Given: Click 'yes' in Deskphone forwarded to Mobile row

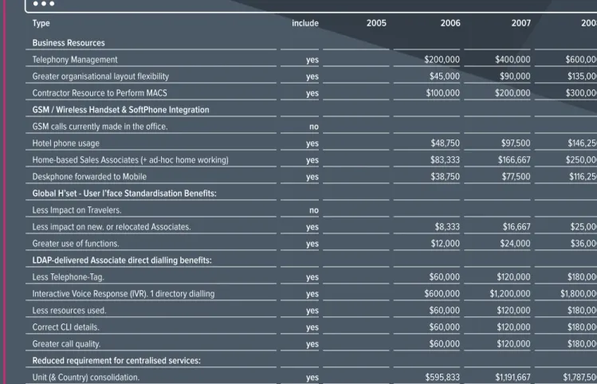Looking at the screenshot, I should (312, 178).
